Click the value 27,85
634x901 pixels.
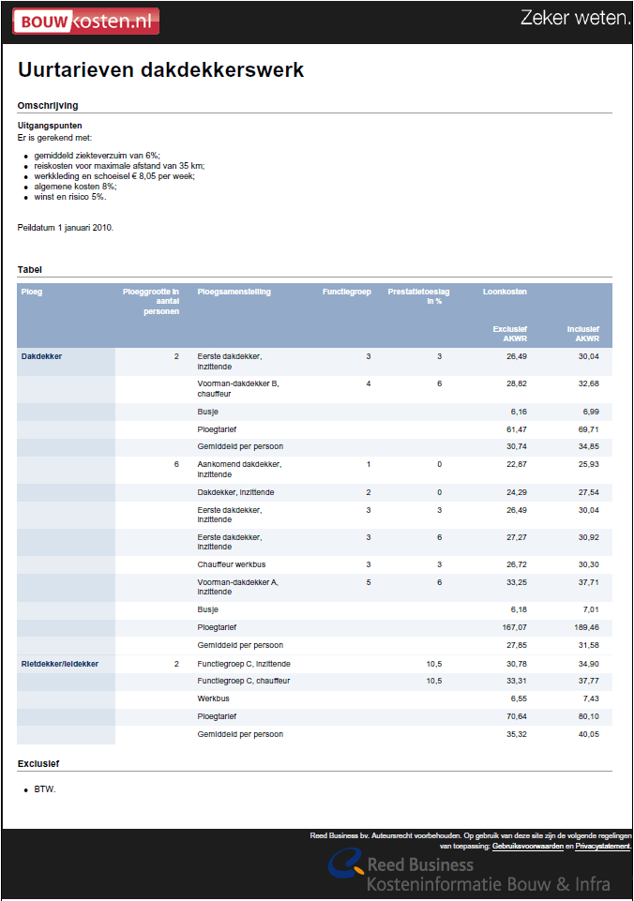click(516, 645)
